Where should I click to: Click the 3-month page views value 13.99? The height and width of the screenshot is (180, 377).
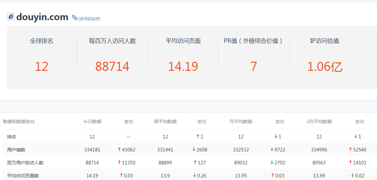pyautogui.click(x=319, y=176)
